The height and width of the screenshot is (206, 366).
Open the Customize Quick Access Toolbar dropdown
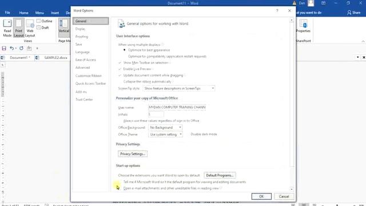point(37,48)
